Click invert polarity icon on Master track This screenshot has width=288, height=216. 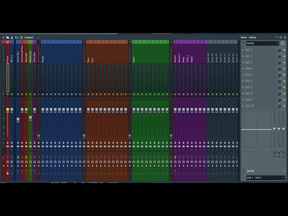tap(8, 143)
